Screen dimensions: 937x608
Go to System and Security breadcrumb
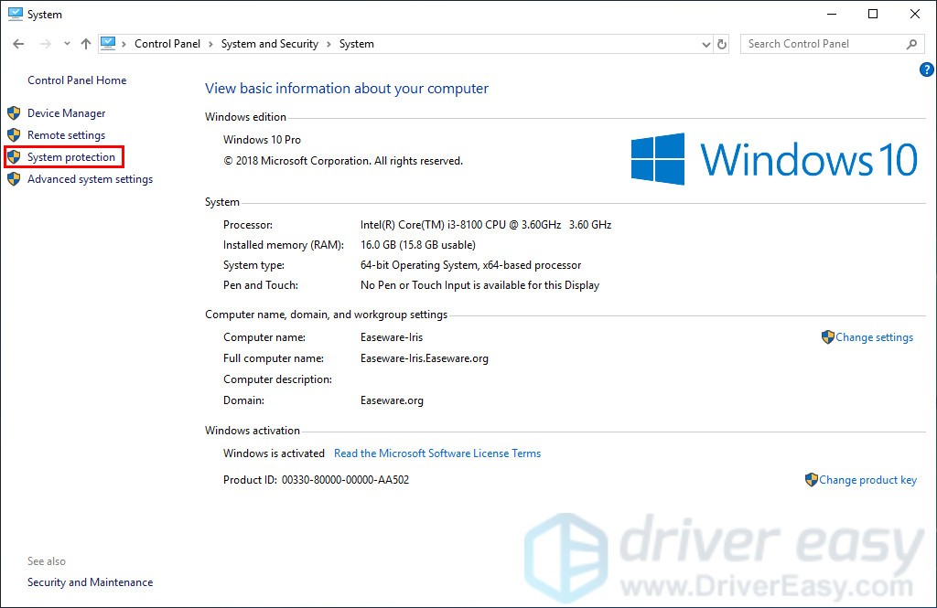(269, 44)
